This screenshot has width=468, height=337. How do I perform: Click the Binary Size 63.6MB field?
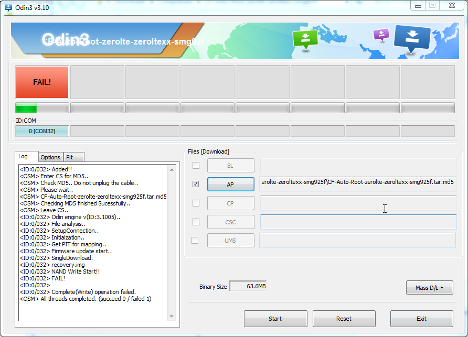(248, 286)
